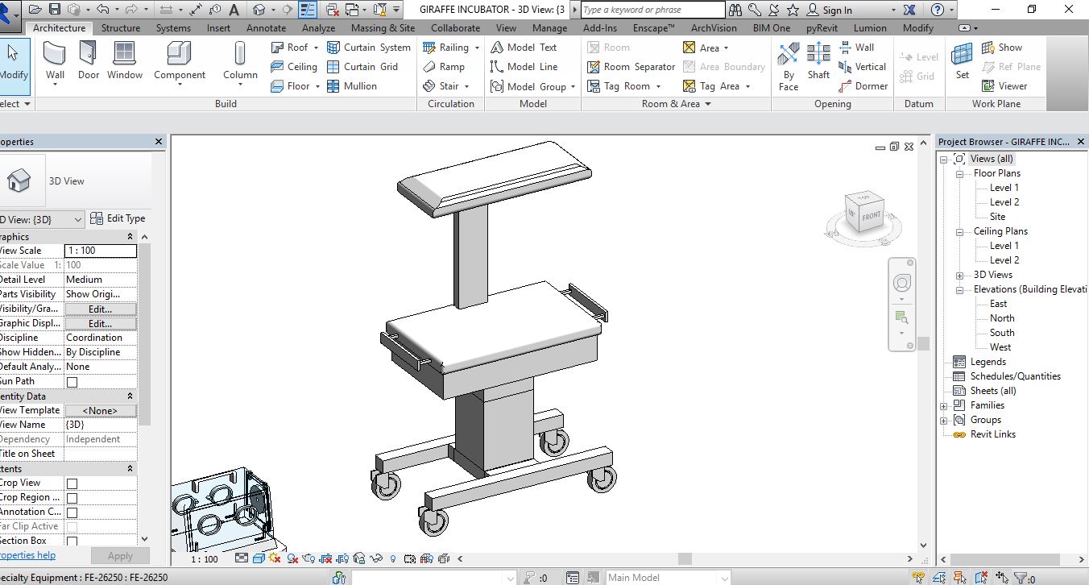Click the Edit Type button
The width and height of the screenshot is (1089, 585).
[x=118, y=218]
